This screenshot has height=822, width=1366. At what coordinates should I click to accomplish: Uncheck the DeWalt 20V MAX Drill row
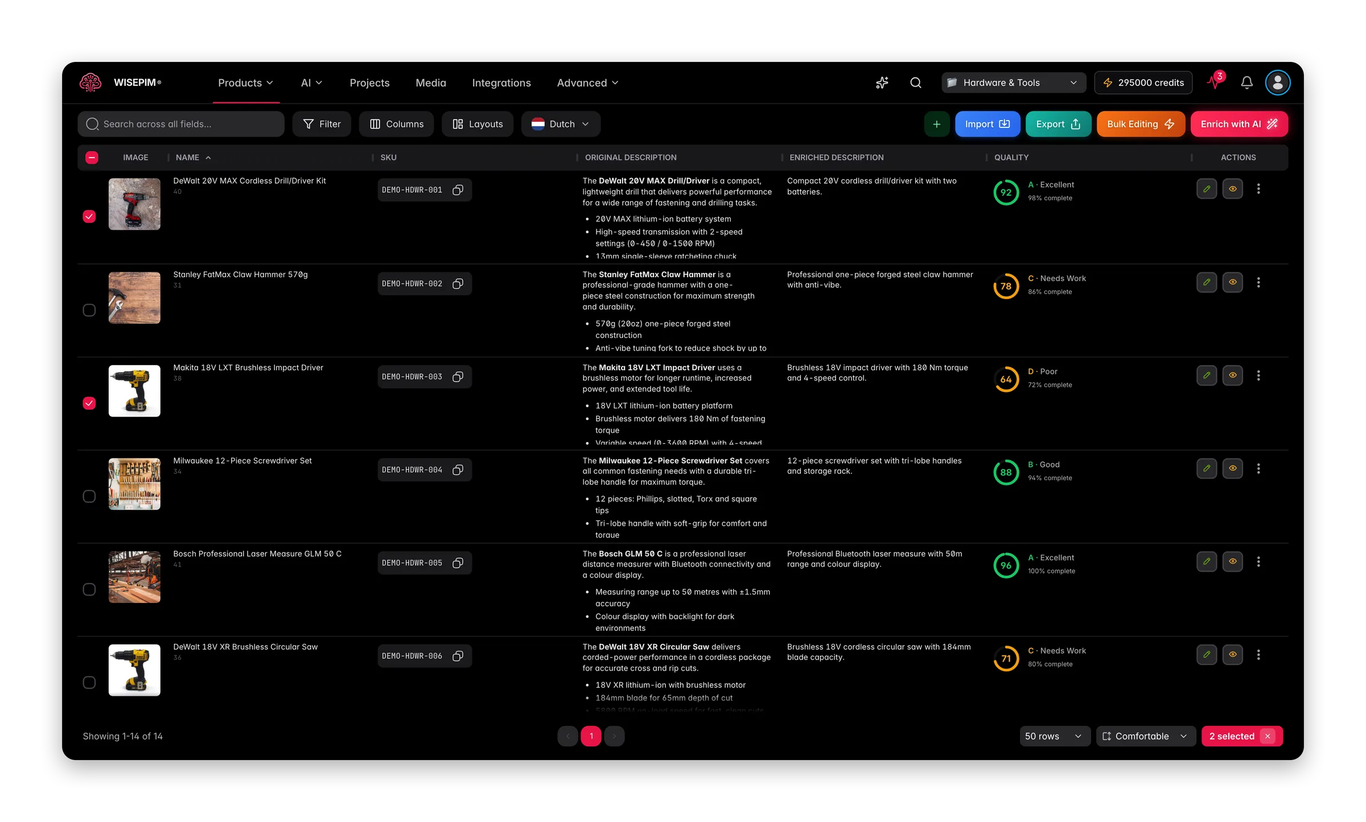point(89,216)
